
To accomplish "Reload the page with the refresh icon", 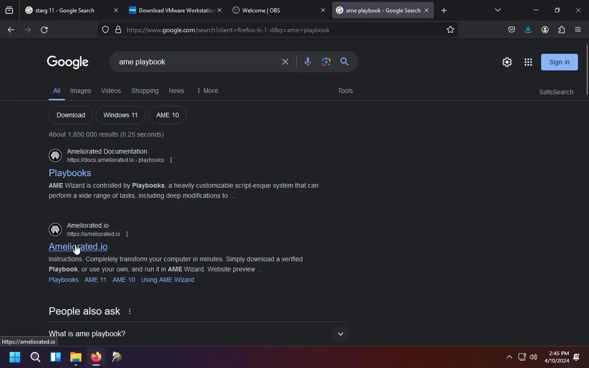I will click(44, 30).
